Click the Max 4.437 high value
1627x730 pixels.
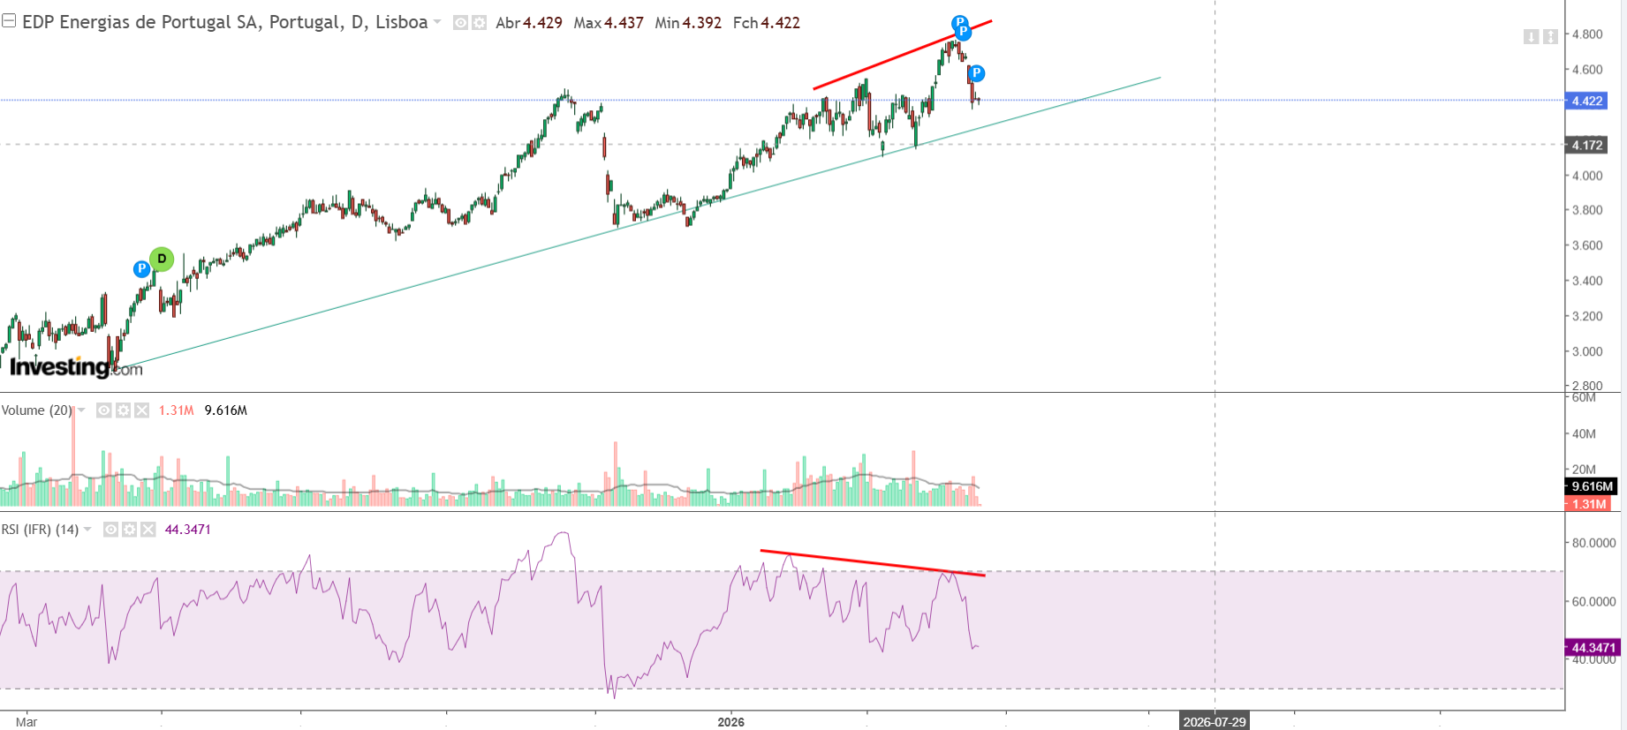(x=609, y=23)
